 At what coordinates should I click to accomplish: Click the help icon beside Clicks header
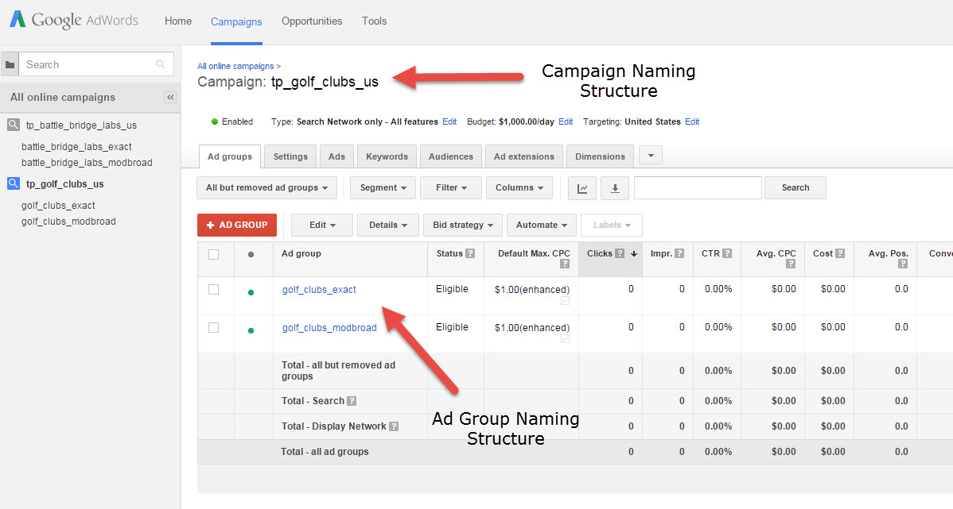[620, 254]
